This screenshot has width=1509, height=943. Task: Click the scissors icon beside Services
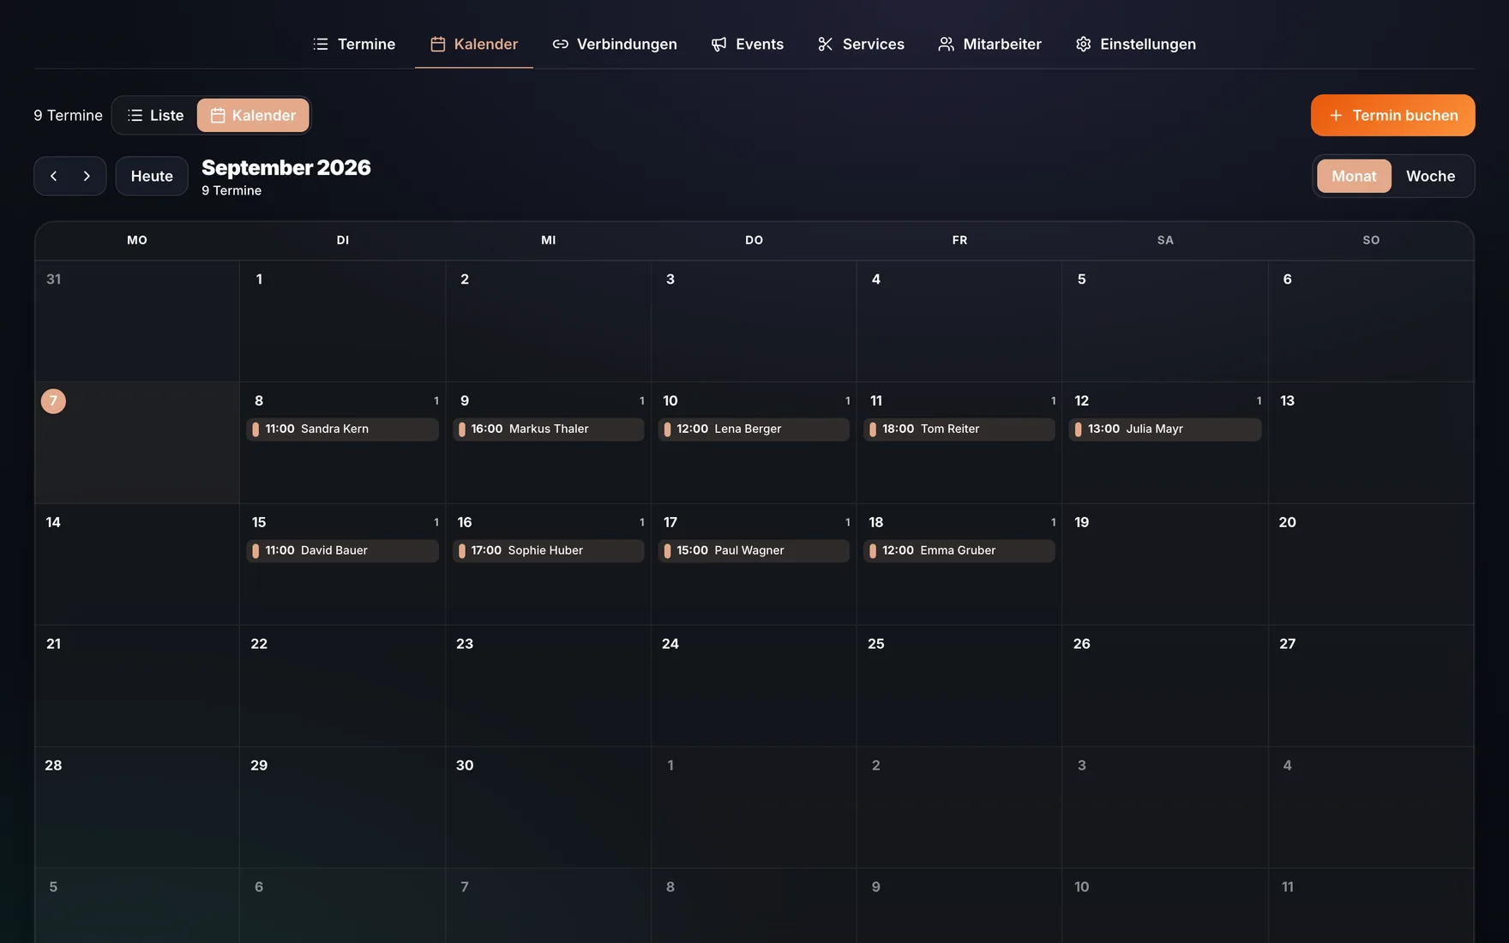tap(826, 44)
